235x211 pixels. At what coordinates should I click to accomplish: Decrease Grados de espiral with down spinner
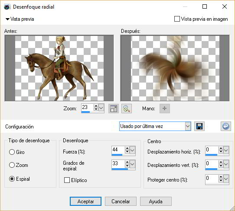point(127,166)
